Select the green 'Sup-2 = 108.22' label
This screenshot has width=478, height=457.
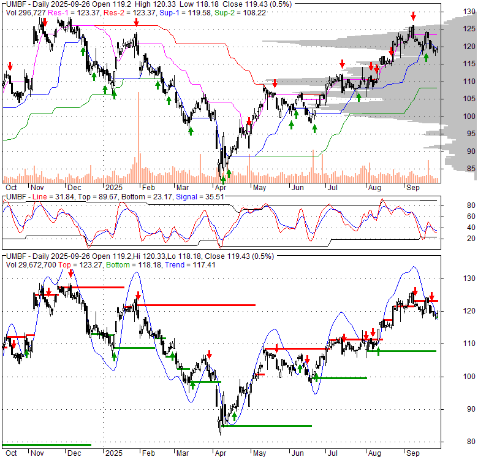pyautogui.click(x=240, y=13)
